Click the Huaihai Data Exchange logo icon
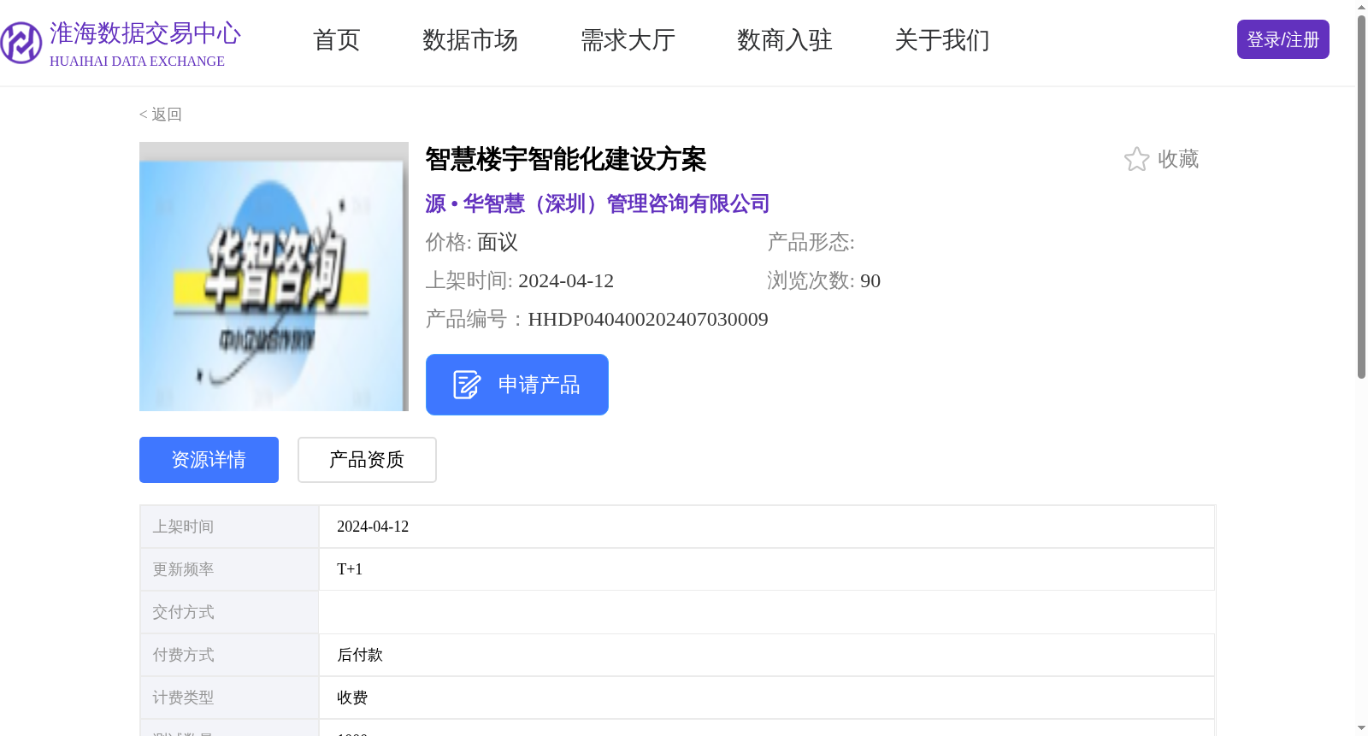The image size is (1368, 736). pyautogui.click(x=21, y=43)
